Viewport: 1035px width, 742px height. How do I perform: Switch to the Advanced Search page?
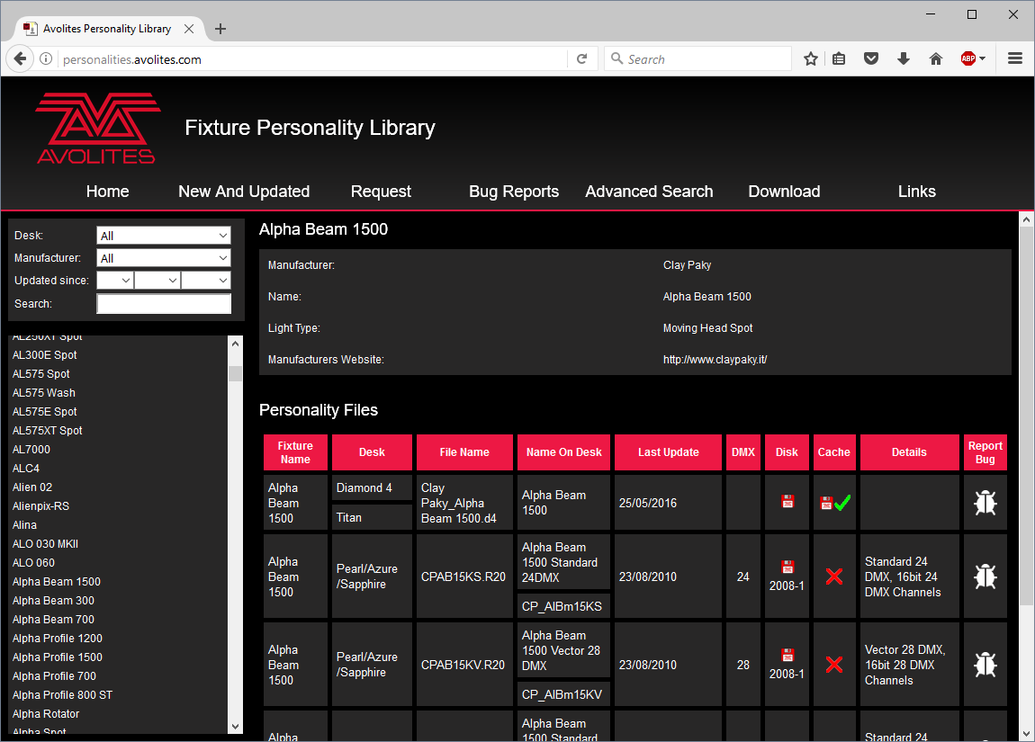pos(649,191)
